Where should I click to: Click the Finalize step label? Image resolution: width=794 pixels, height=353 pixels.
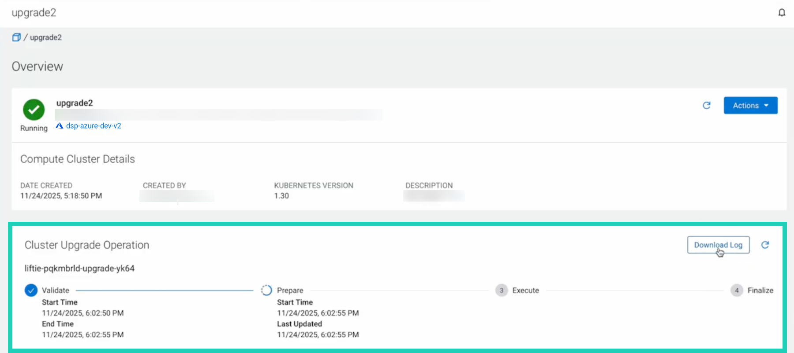click(760, 290)
